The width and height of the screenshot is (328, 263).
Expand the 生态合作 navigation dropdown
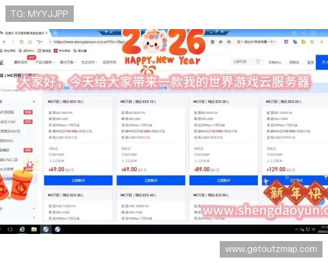click(90, 62)
